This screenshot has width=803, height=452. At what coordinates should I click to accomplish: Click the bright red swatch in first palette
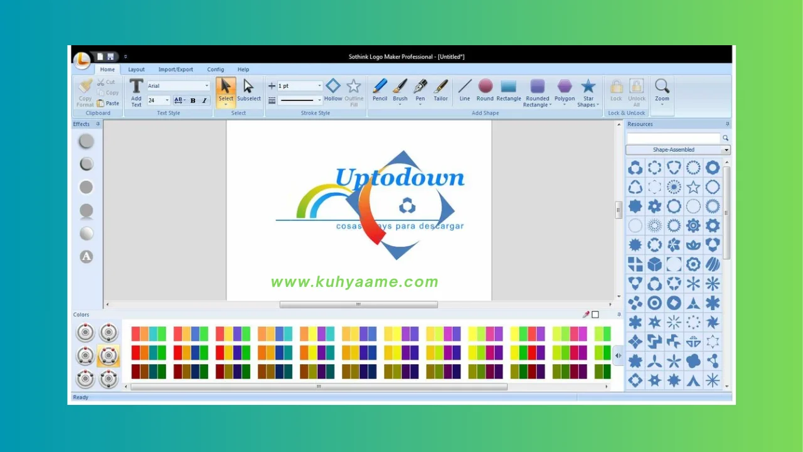click(136, 353)
